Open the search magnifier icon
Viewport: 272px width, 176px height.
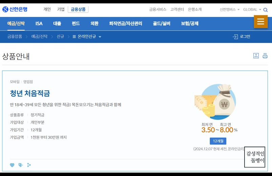pyautogui.click(x=266, y=10)
